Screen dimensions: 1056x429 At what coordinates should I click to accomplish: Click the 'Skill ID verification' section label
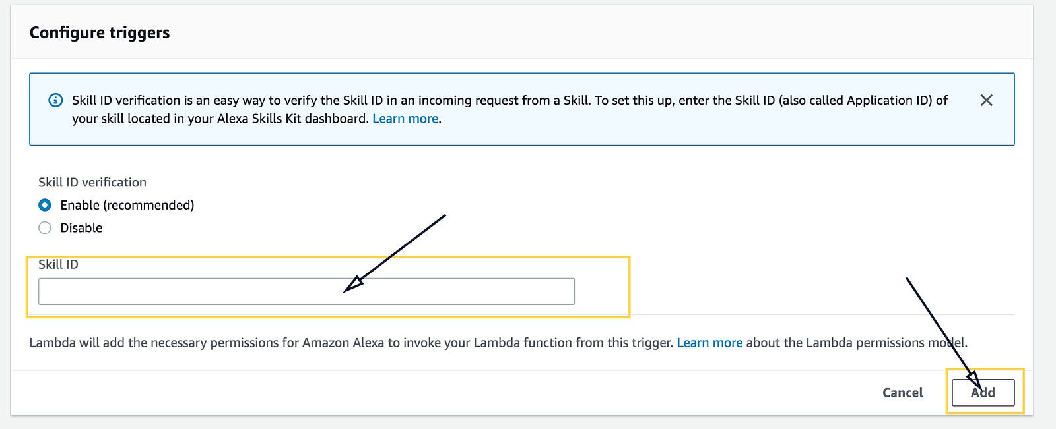click(92, 182)
